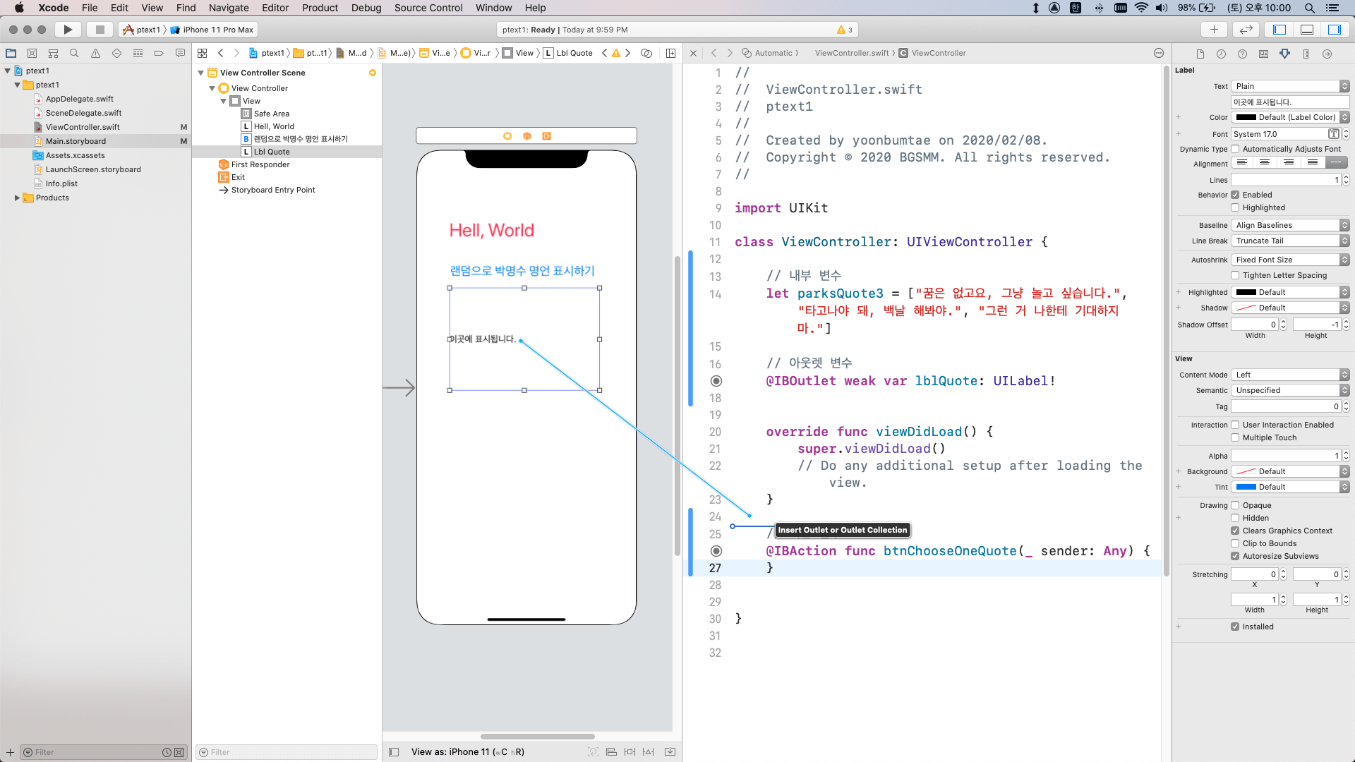Screen dimensions: 1355x762
Task: Open the Library with plus button
Action: click(x=1214, y=30)
